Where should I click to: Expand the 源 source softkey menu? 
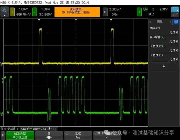(49, 135)
